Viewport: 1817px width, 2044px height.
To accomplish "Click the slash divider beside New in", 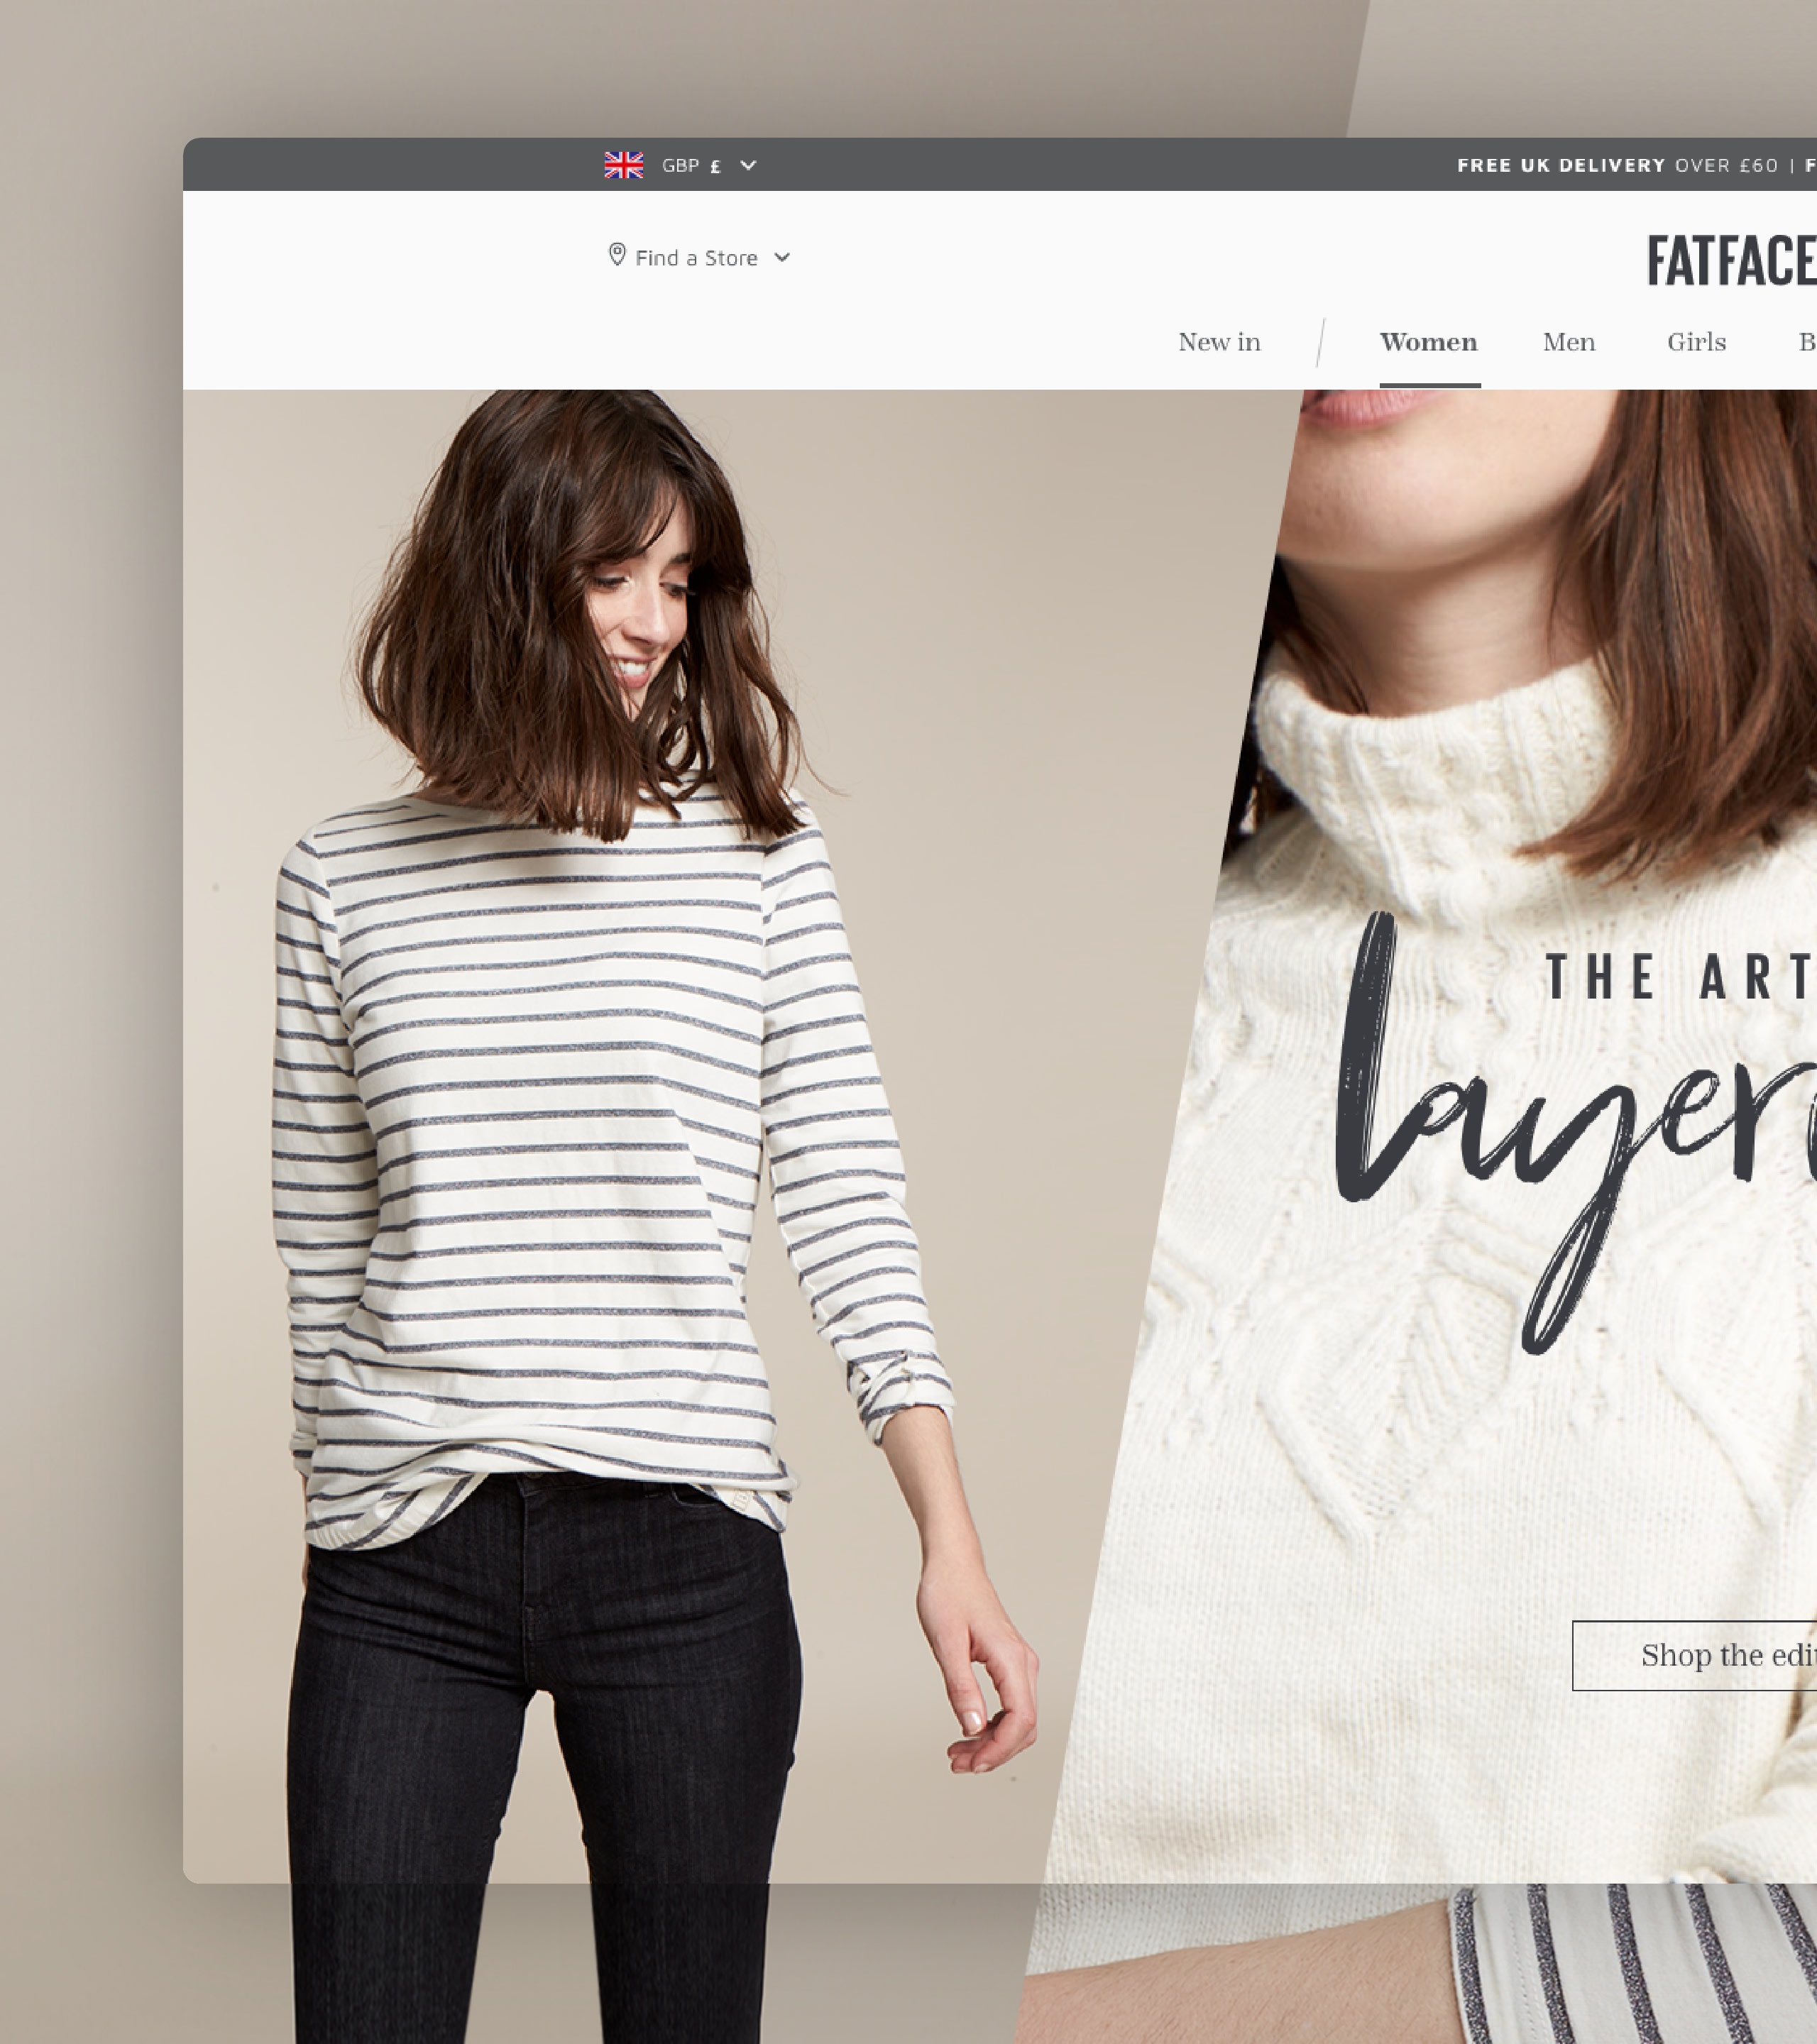I will point(1320,342).
